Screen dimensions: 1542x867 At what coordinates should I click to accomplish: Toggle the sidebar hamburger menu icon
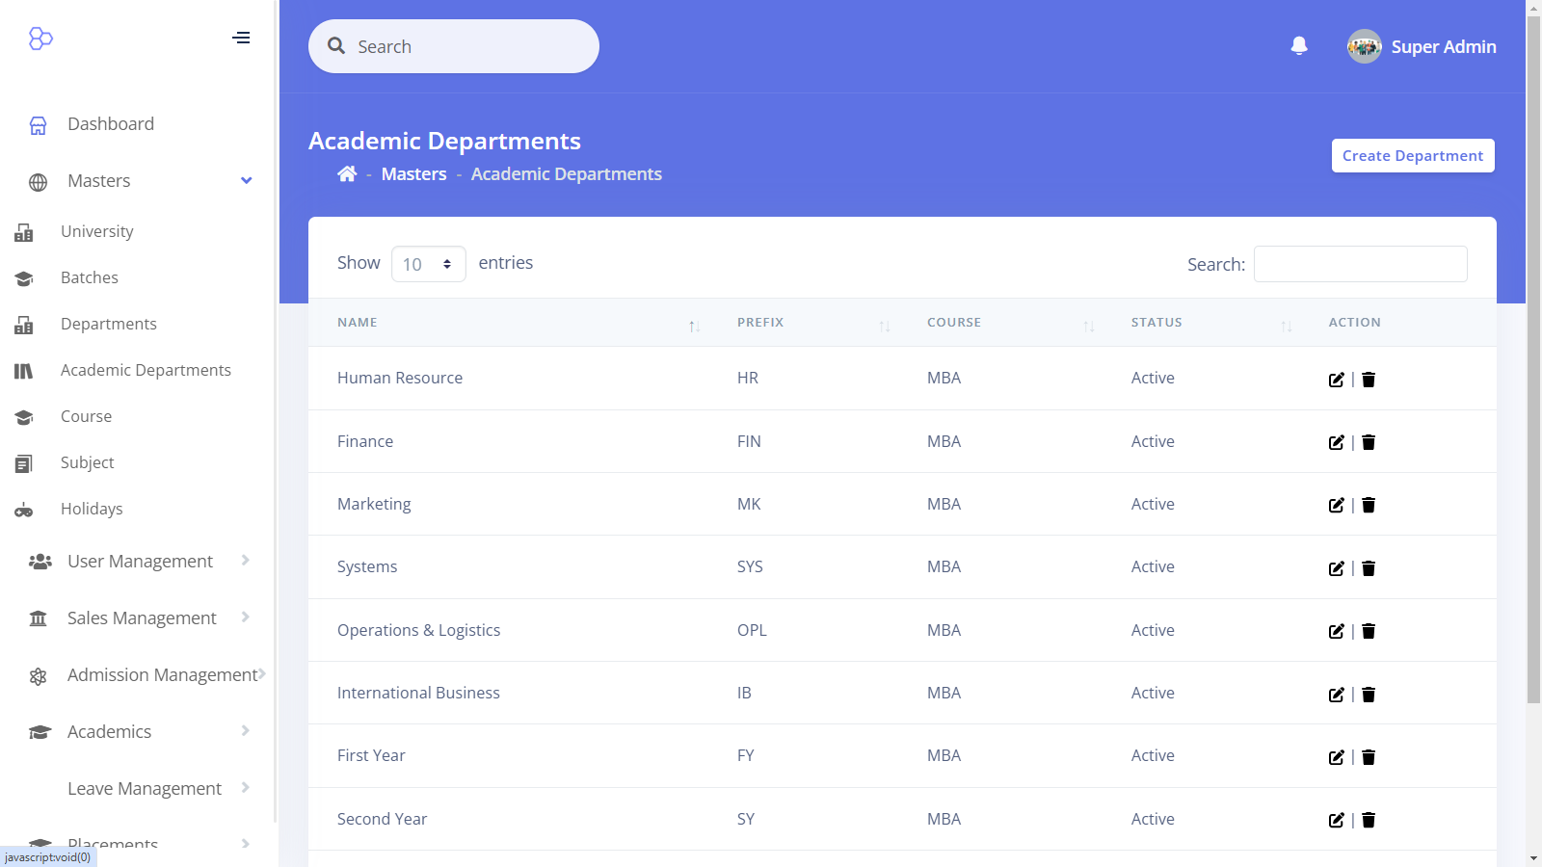click(241, 38)
